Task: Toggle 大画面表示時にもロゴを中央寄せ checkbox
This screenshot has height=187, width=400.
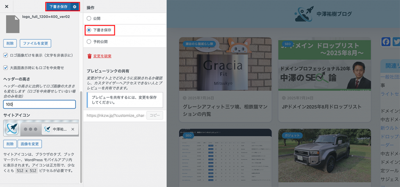Action: [6, 68]
